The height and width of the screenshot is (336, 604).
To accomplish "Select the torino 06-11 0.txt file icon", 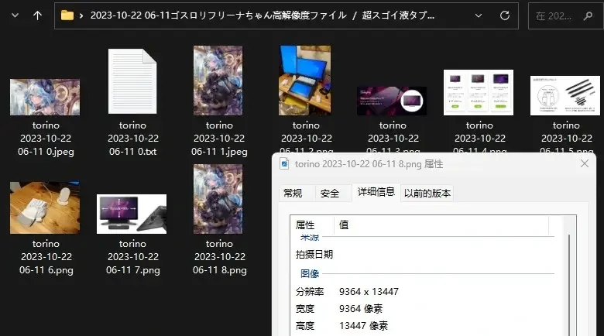I will 132,81.
